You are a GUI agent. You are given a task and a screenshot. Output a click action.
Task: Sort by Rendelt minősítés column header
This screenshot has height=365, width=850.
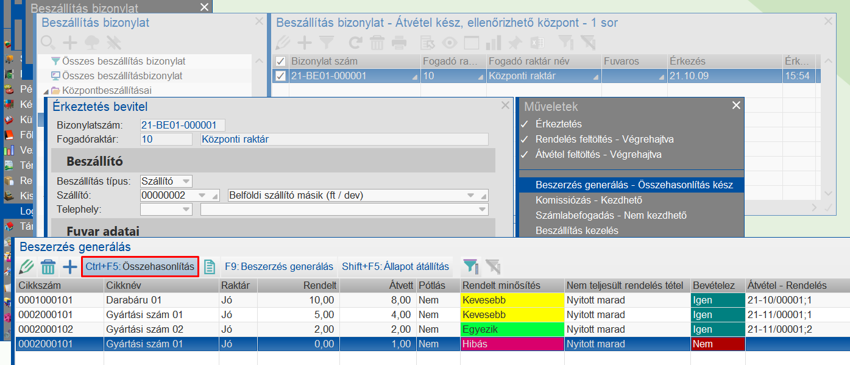click(x=512, y=286)
